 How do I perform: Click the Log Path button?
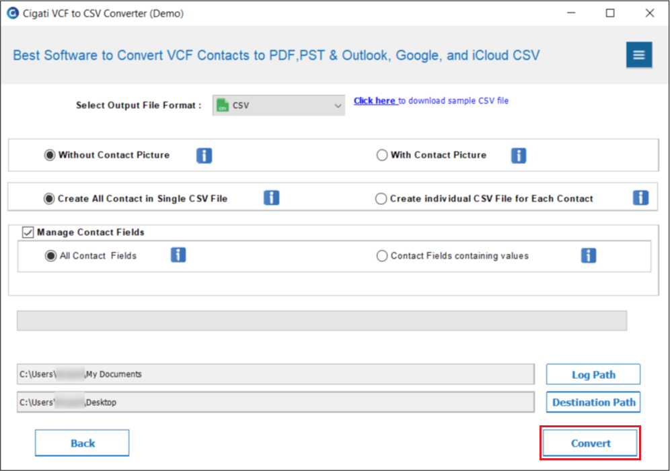pyautogui.click(x=593, y=374)
